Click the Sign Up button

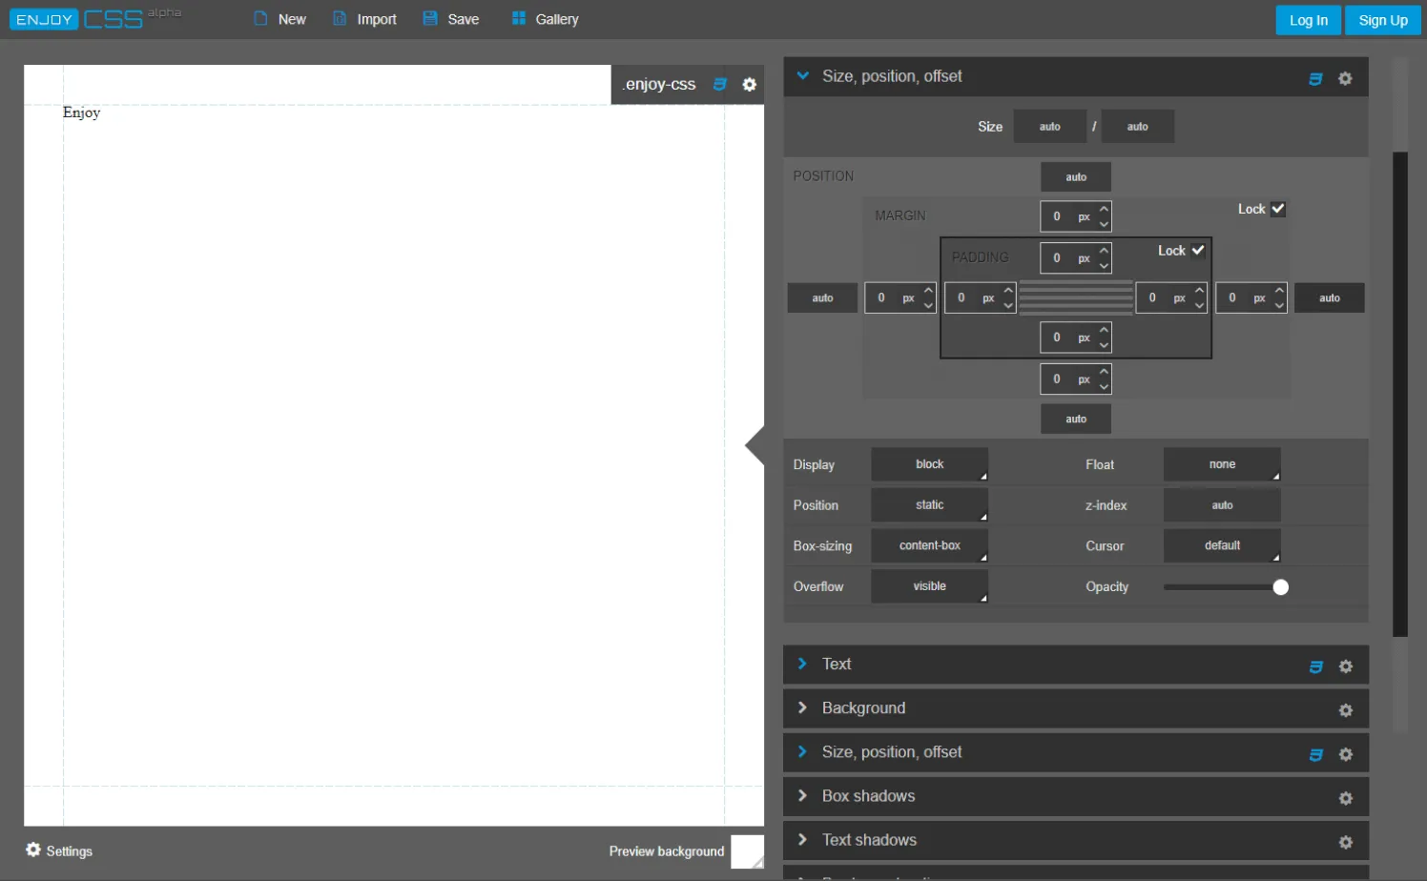1383,20
